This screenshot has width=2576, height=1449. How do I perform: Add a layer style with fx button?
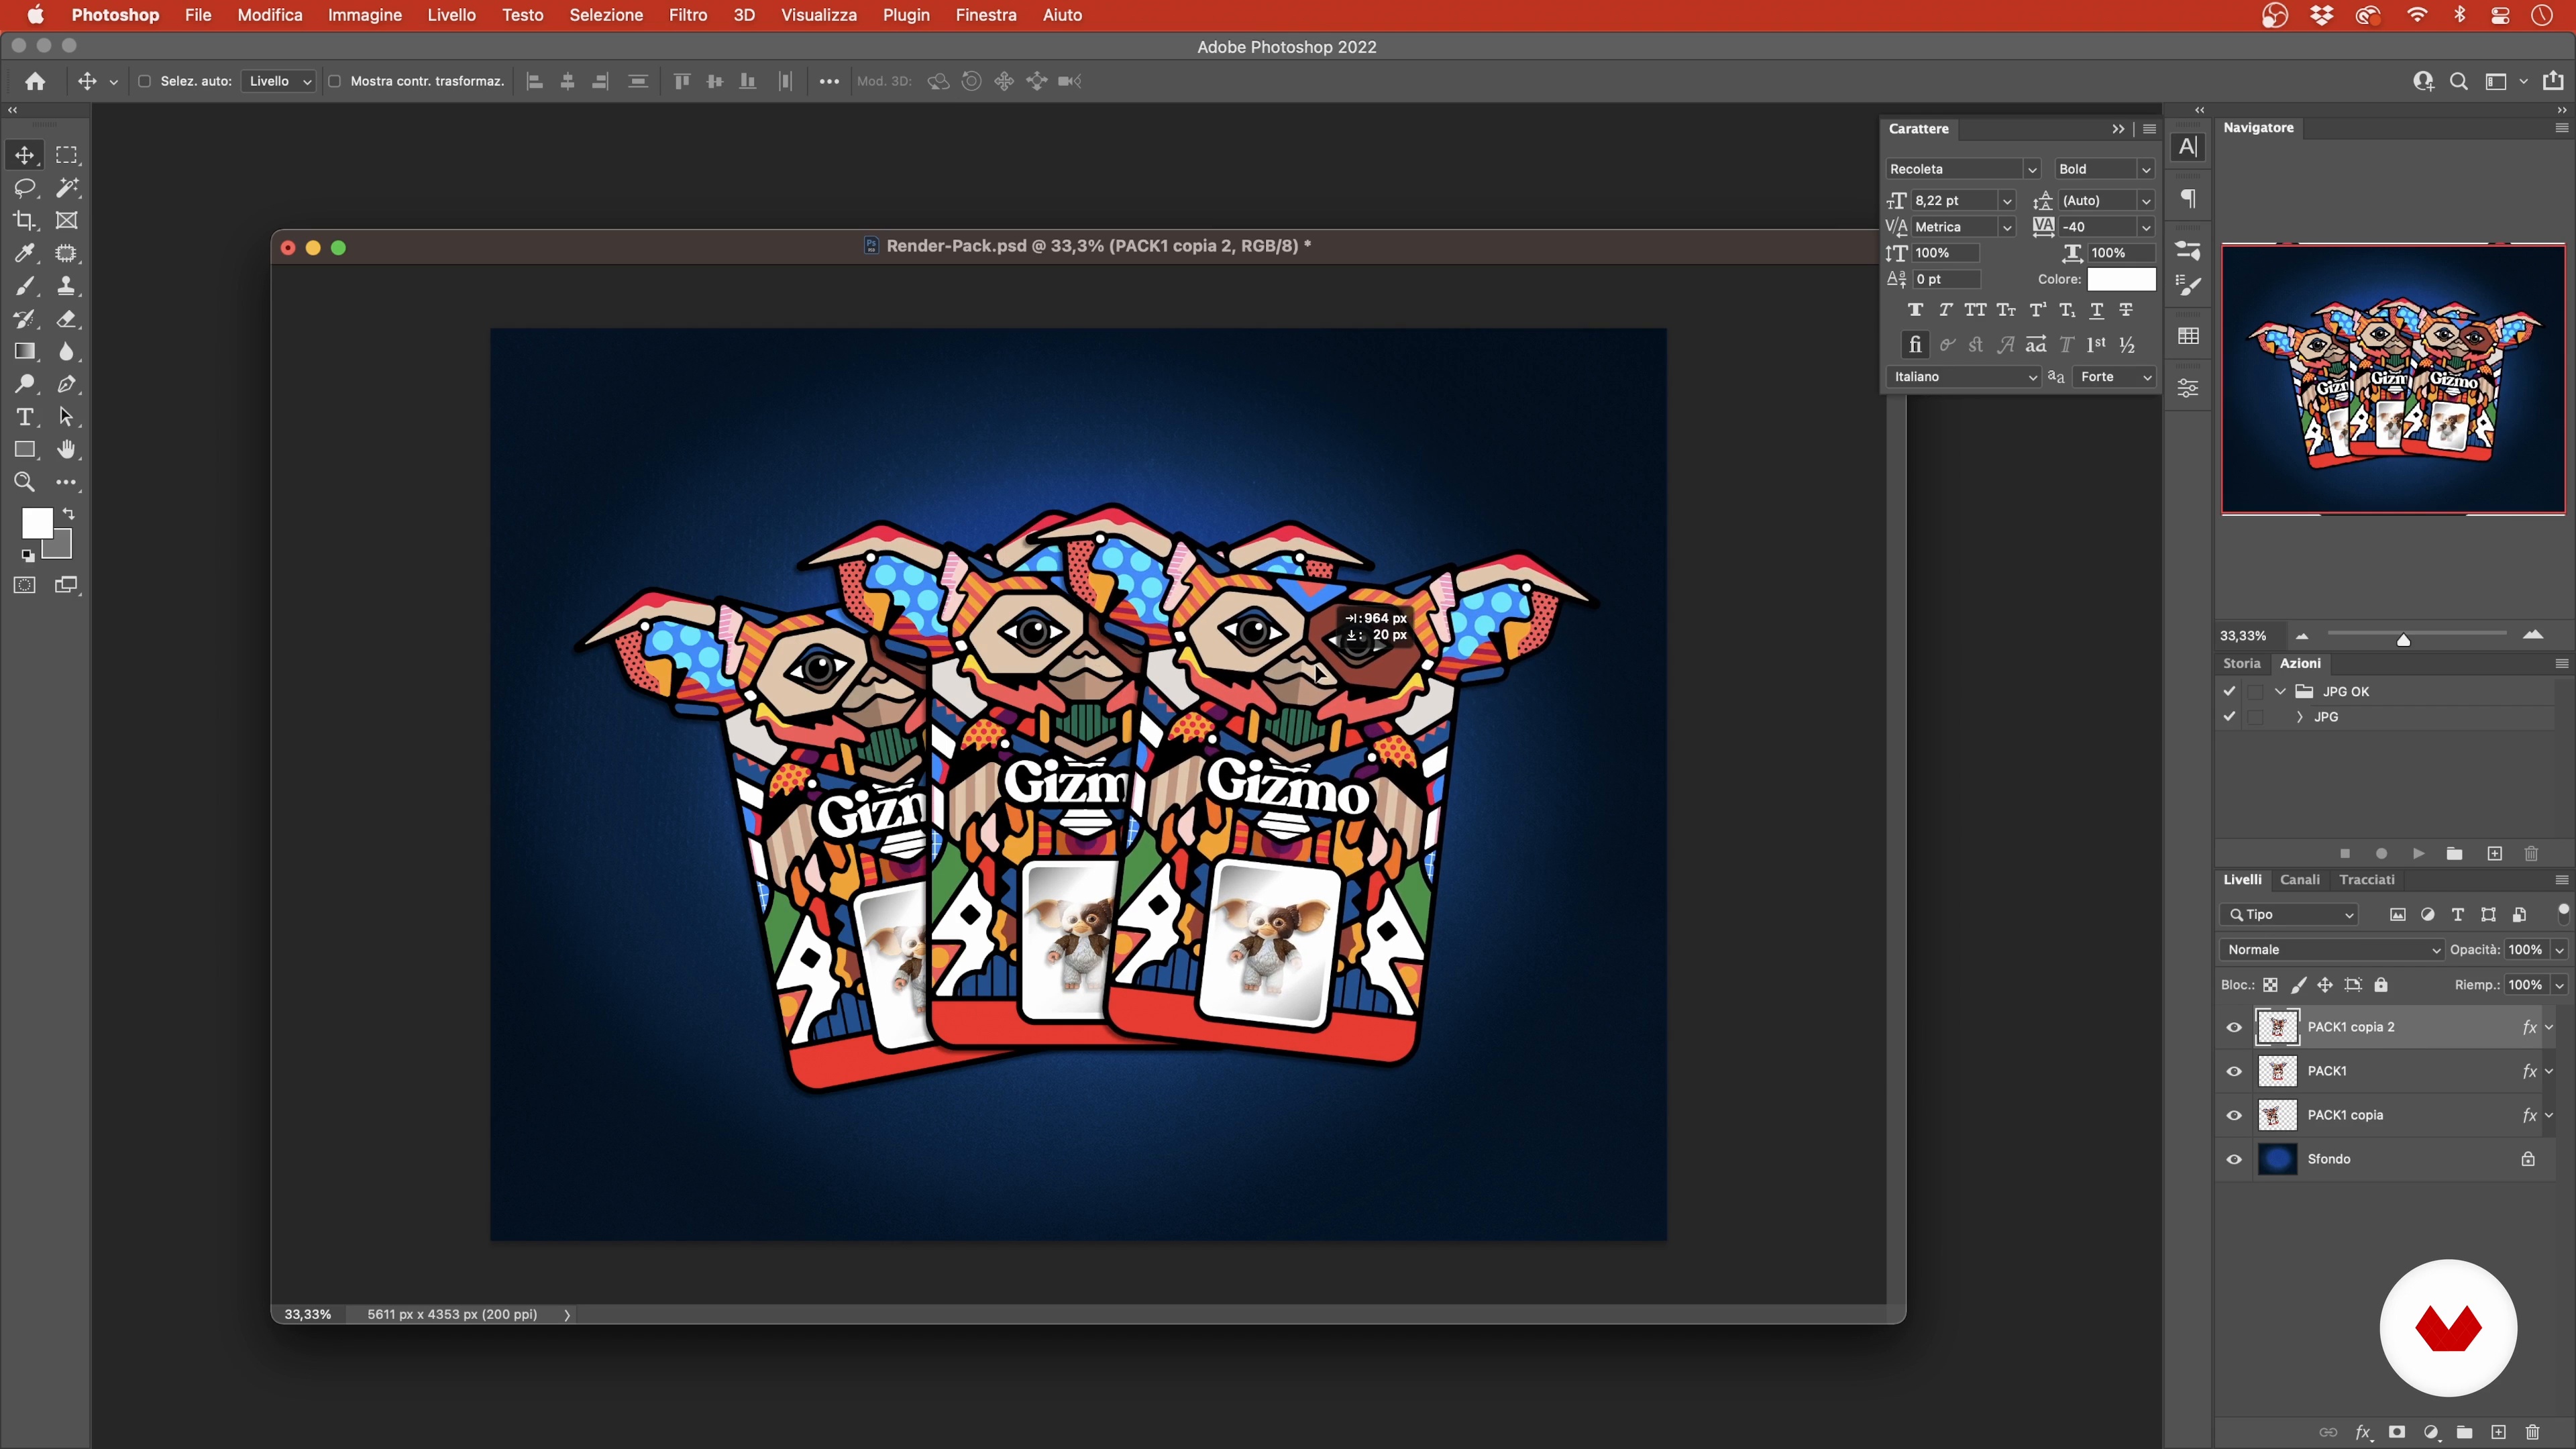click(x=2363, y=1432)
